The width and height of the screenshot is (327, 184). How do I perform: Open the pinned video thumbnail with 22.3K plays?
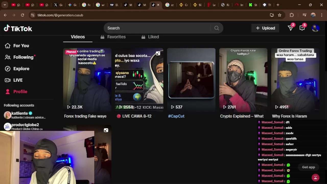point(87,80)
